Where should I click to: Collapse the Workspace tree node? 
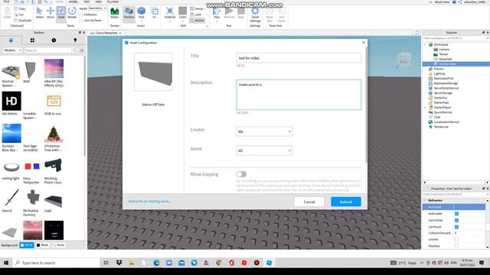425,44
